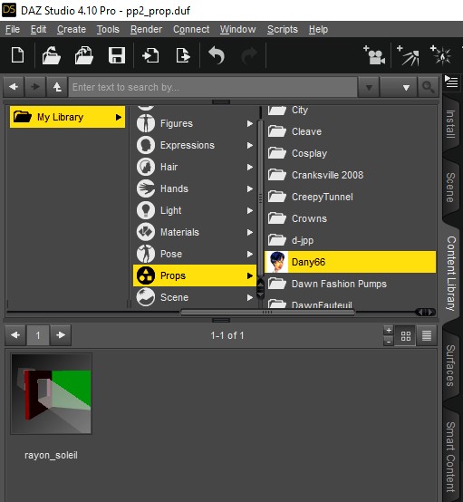Go up one folder level

57,87
